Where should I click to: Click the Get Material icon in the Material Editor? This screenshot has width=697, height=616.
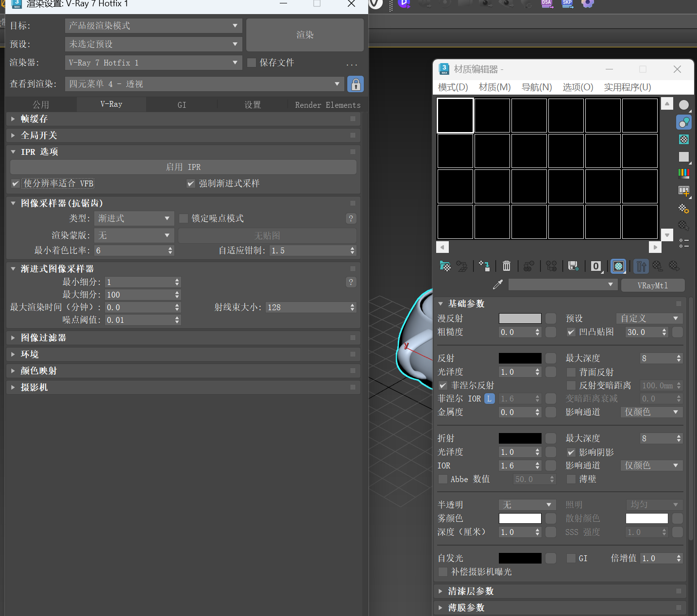(445, 266)
